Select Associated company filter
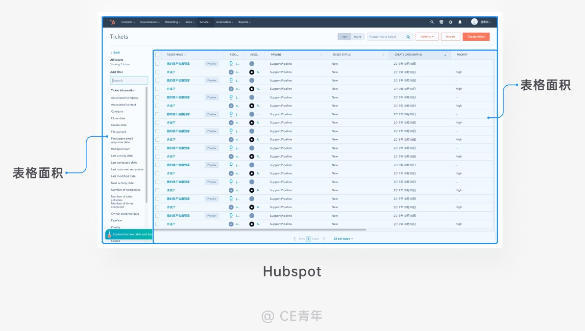 coord(125,98)
